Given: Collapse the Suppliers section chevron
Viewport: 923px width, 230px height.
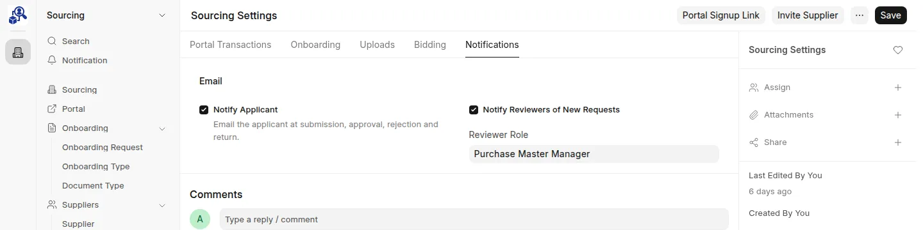Looking at the screenshot, I should (x=162, y=205).
